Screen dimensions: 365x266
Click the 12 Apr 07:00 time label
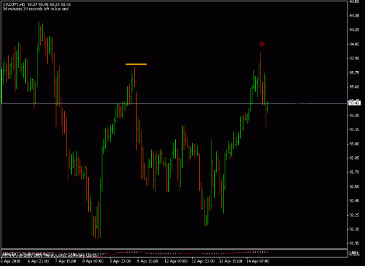176,261
